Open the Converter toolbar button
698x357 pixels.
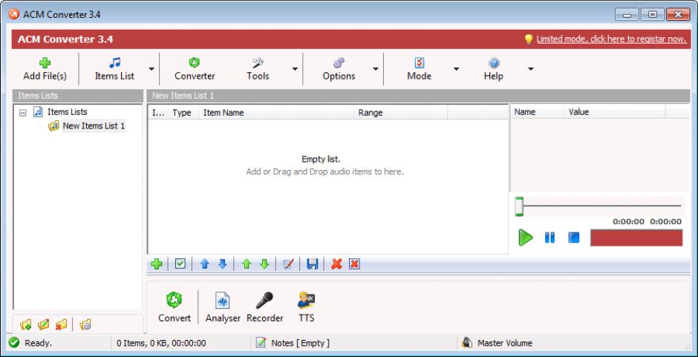(x=195, y=69)
